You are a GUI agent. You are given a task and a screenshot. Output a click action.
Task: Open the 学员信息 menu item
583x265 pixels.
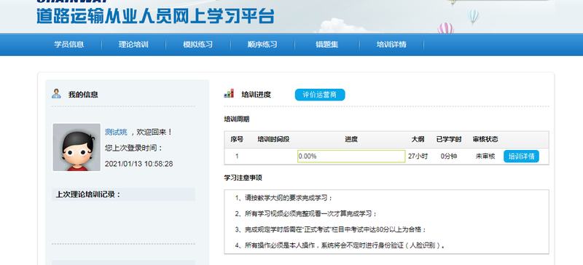[x=69, y=44]
